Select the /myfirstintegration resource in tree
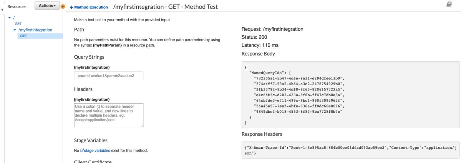This screenshot has width=461, height=163. [35, 30]
